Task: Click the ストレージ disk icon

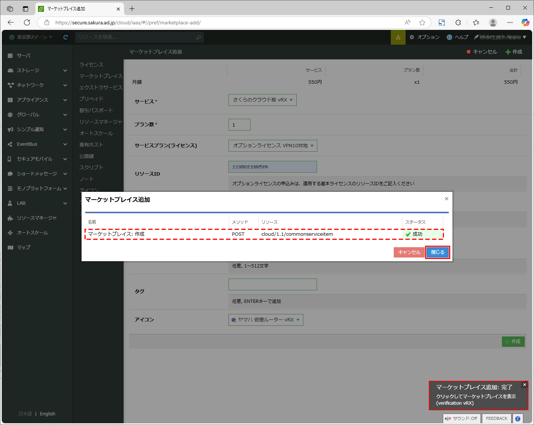Action: click(10, 70)
